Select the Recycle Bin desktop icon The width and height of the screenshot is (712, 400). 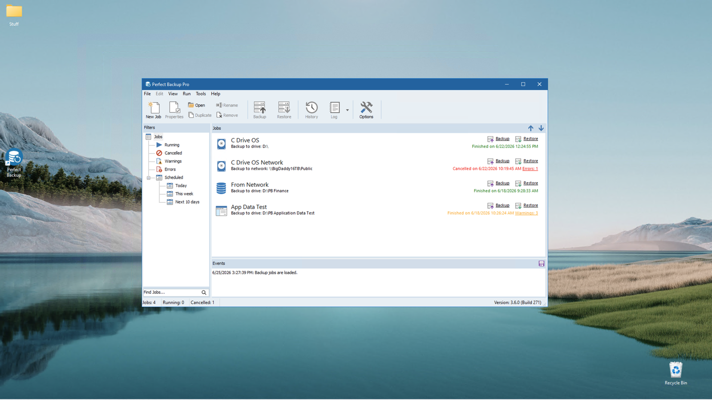[676, 373]
